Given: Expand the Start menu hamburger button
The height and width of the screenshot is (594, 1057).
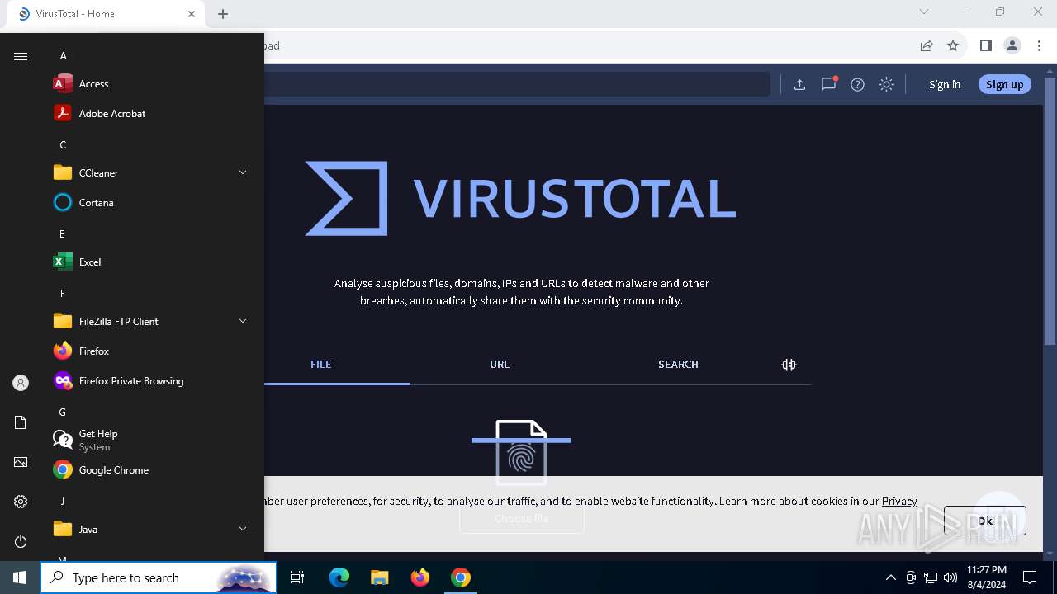Looking at the screenshot, I should tap(21, 56).
